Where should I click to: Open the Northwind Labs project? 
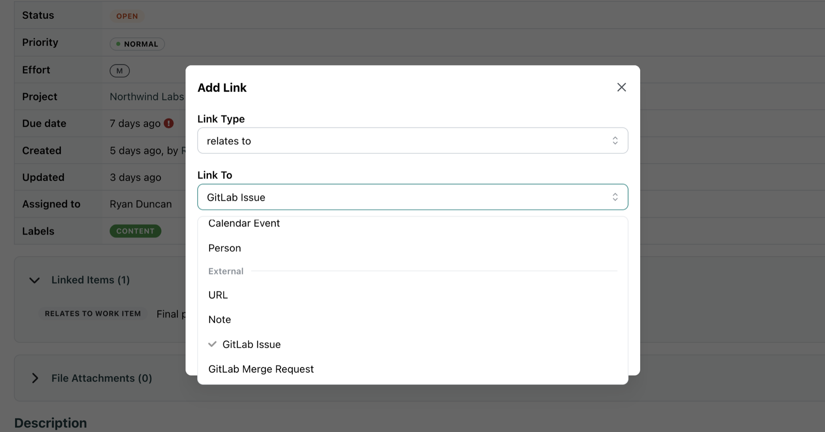click(147, 97)
